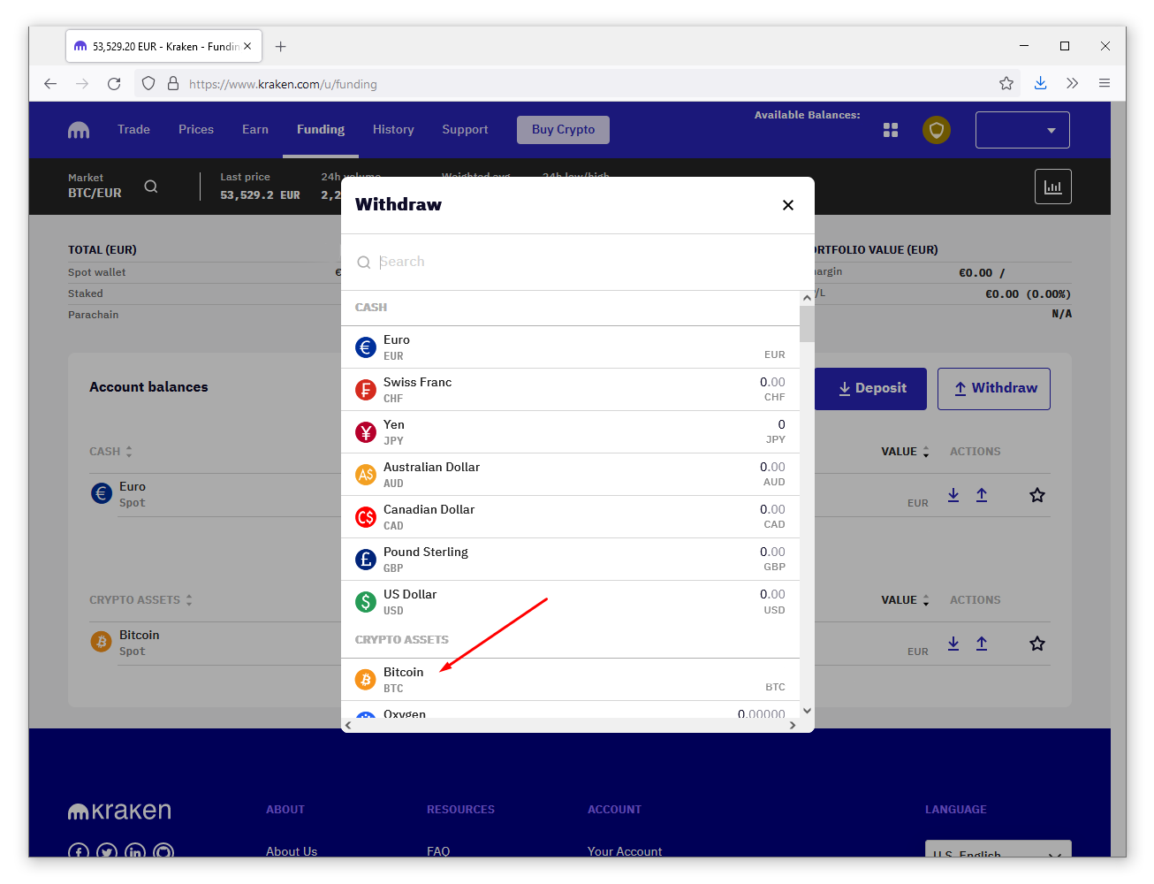The height and width of the screenshot is (884, 1154).
Task: Open the Your Account footer link
Action: point(625,851)
